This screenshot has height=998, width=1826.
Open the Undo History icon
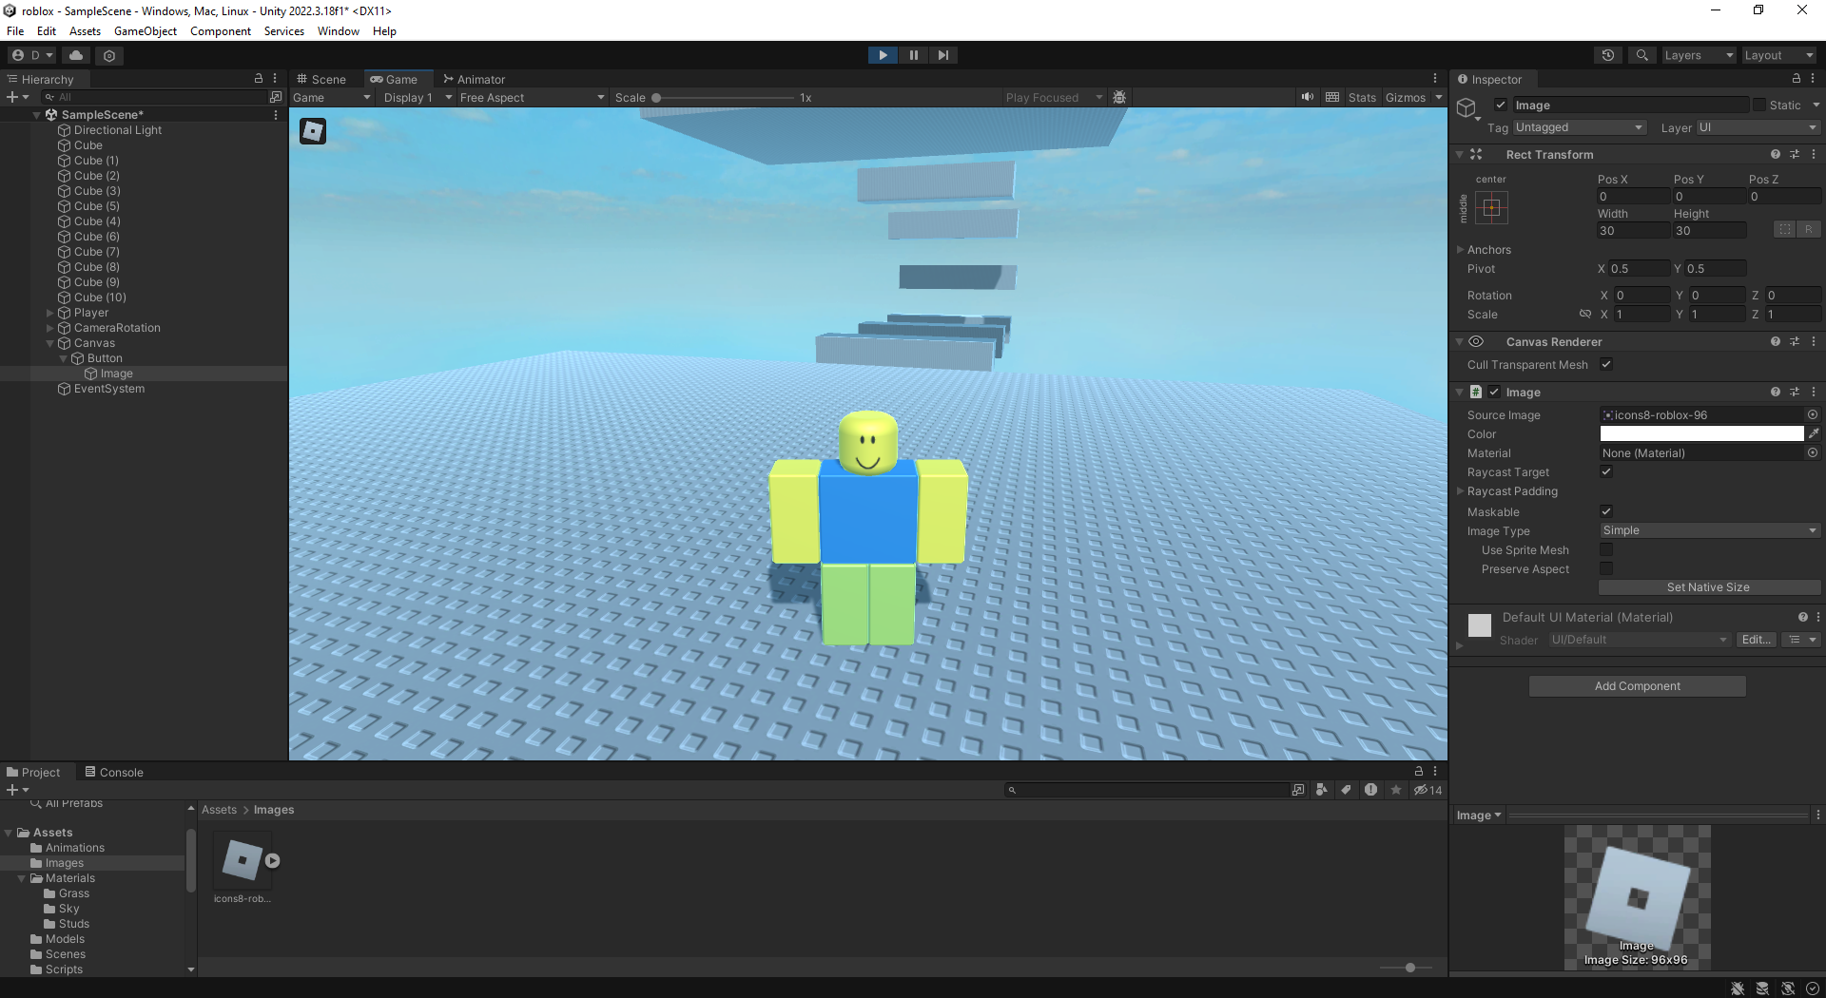pos(1608,55)
